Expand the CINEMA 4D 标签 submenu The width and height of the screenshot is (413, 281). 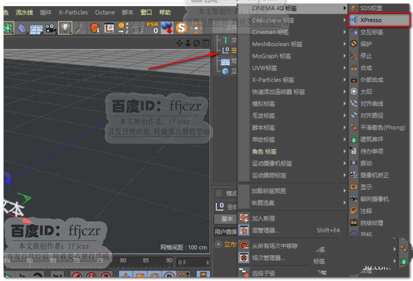pos(293,8)
